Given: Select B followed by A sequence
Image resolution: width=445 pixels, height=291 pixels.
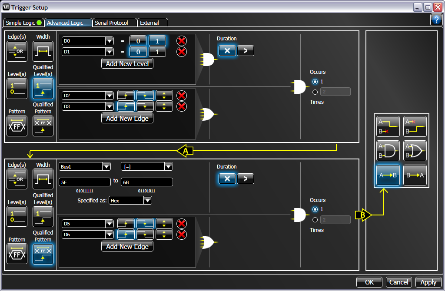Looking at the screenshot, I should [x=415, y=175].
